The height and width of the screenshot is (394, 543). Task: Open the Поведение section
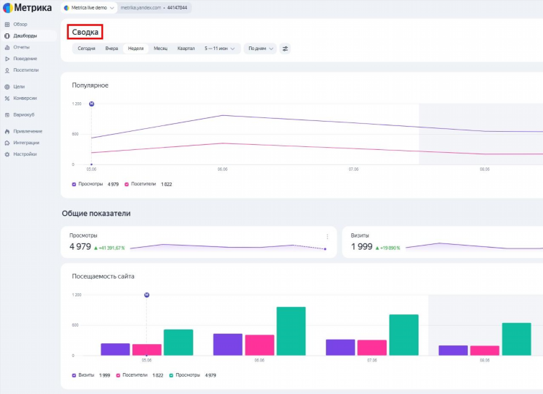(25, 59)
